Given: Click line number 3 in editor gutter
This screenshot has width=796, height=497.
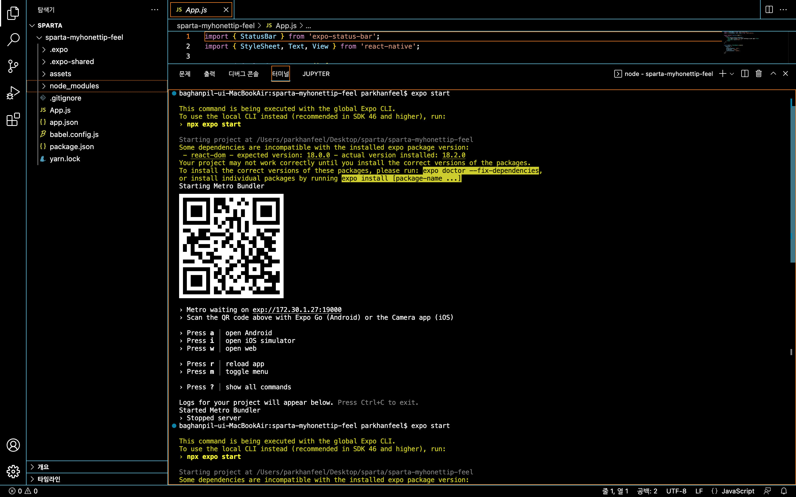Looking at the screenshot, I should [x=188, y=56].
